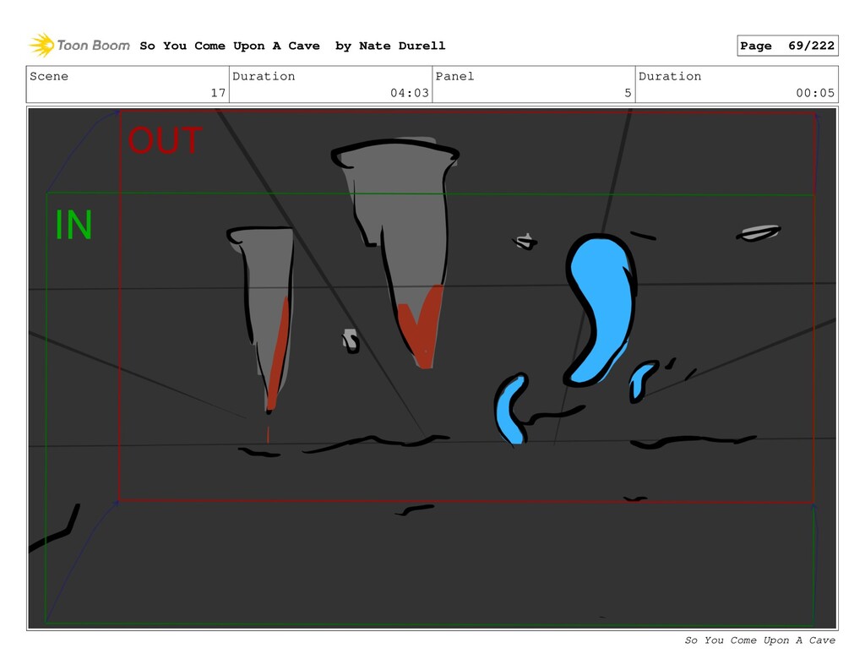Screen dimensions: 865x670
Task: Select the panel duration value '00:05'
Action: (815, 93)
